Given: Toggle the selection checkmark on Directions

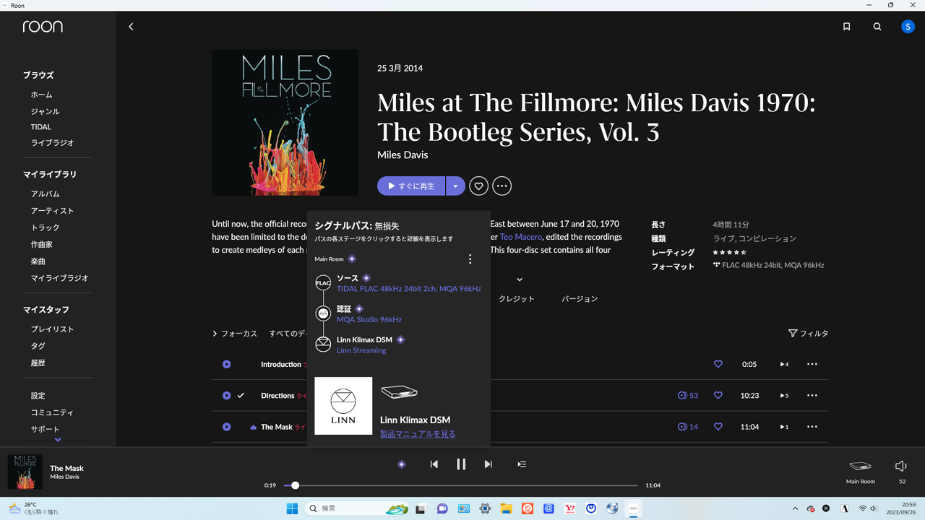Looking at the screenshot, I should (x=241, y=396).
